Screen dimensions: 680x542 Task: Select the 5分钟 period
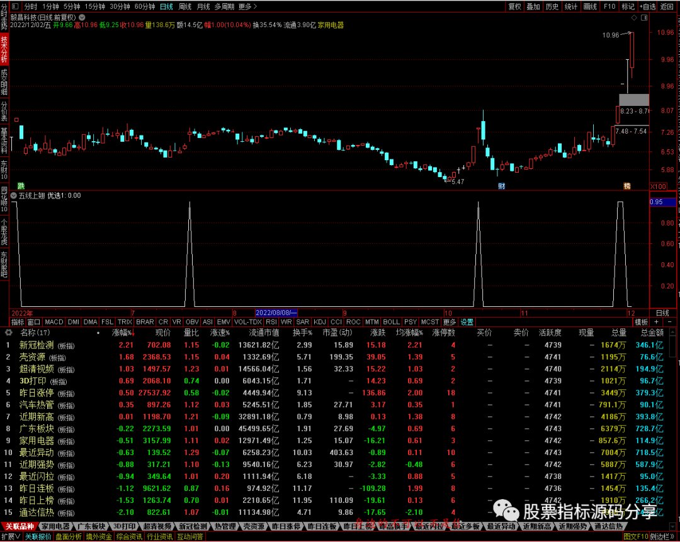coord(72,6)
